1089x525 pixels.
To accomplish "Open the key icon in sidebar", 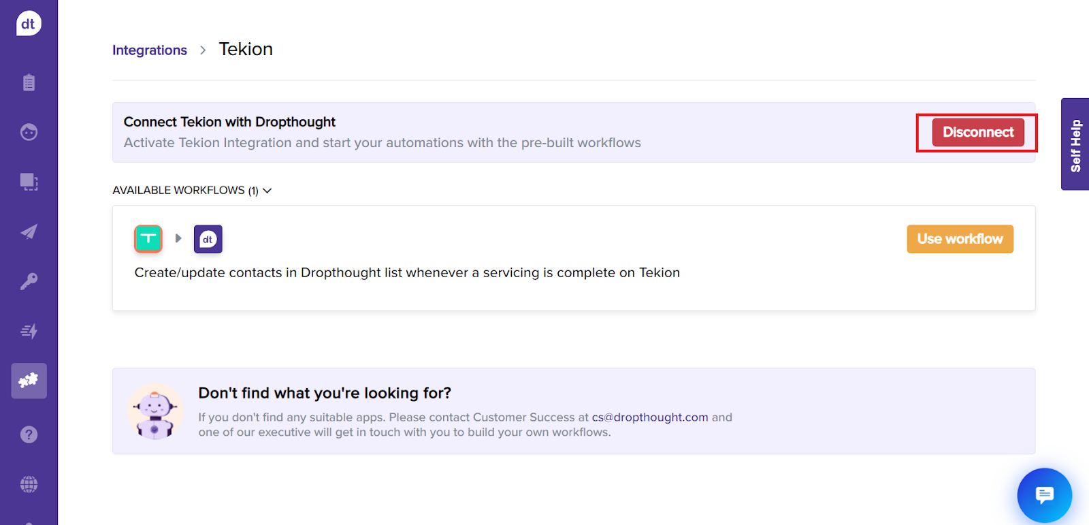I will pos(29,281).
